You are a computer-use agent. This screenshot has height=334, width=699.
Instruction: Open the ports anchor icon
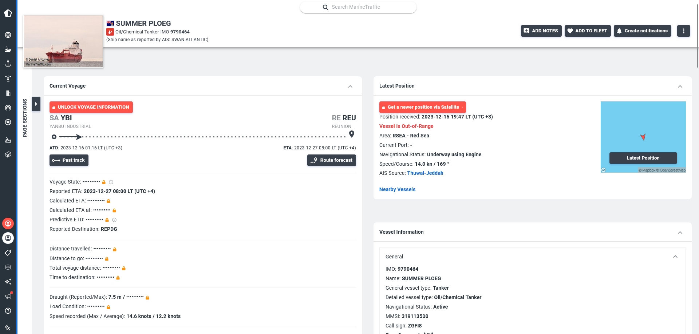point(8,64)
